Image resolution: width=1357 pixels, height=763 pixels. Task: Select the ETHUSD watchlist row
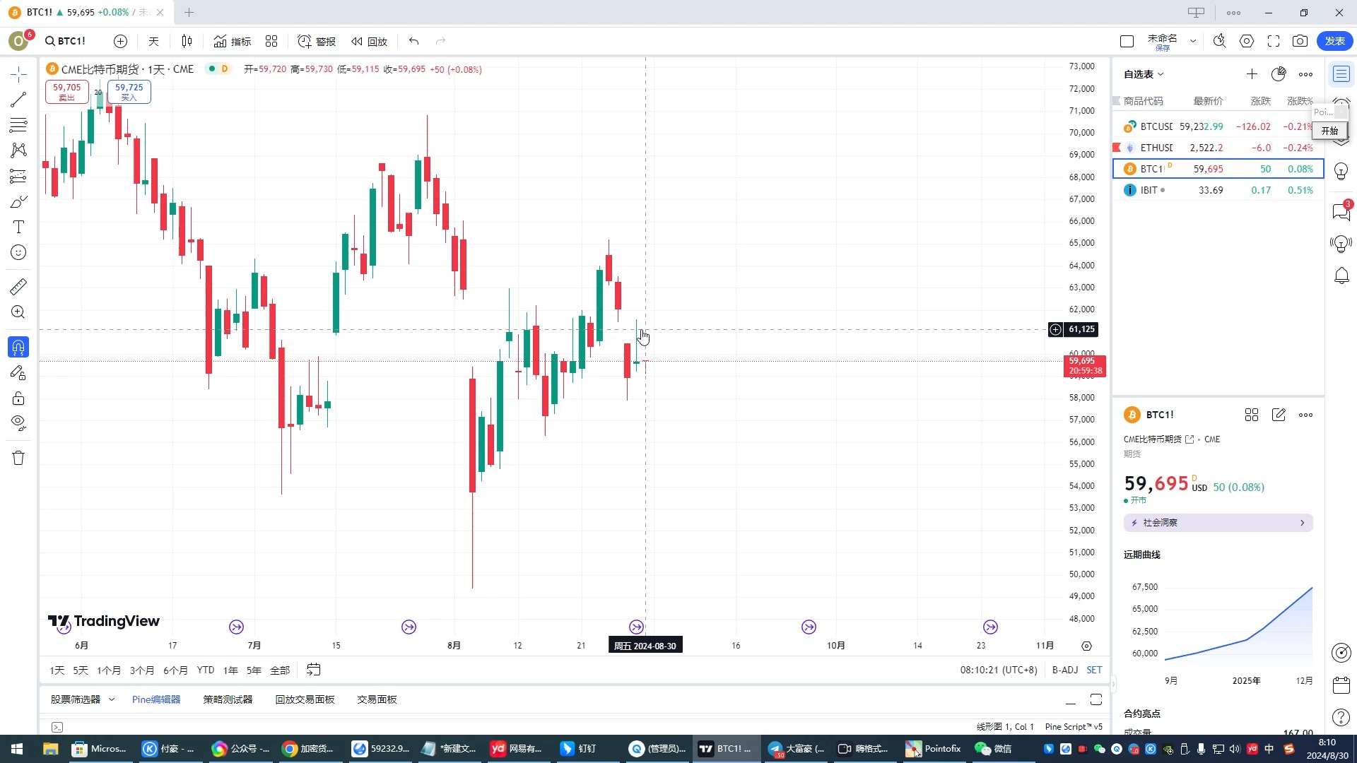click(x=1218, y=148)
